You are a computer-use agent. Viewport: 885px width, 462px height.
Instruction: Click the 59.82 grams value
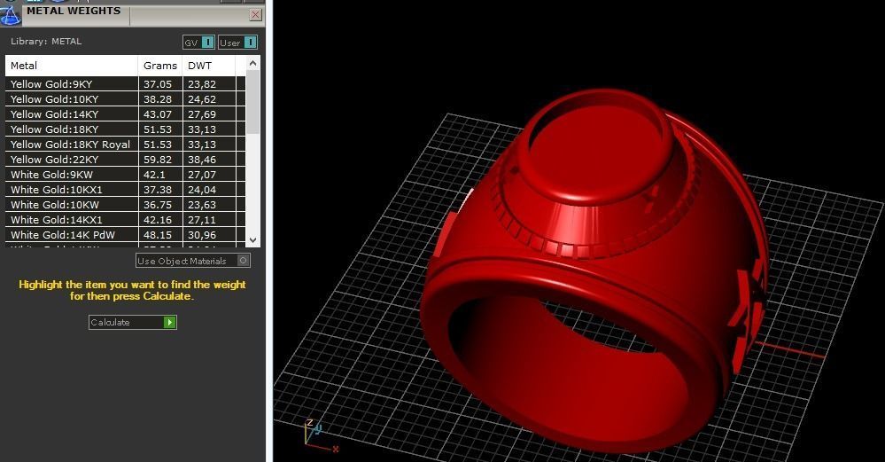point(158,160)
